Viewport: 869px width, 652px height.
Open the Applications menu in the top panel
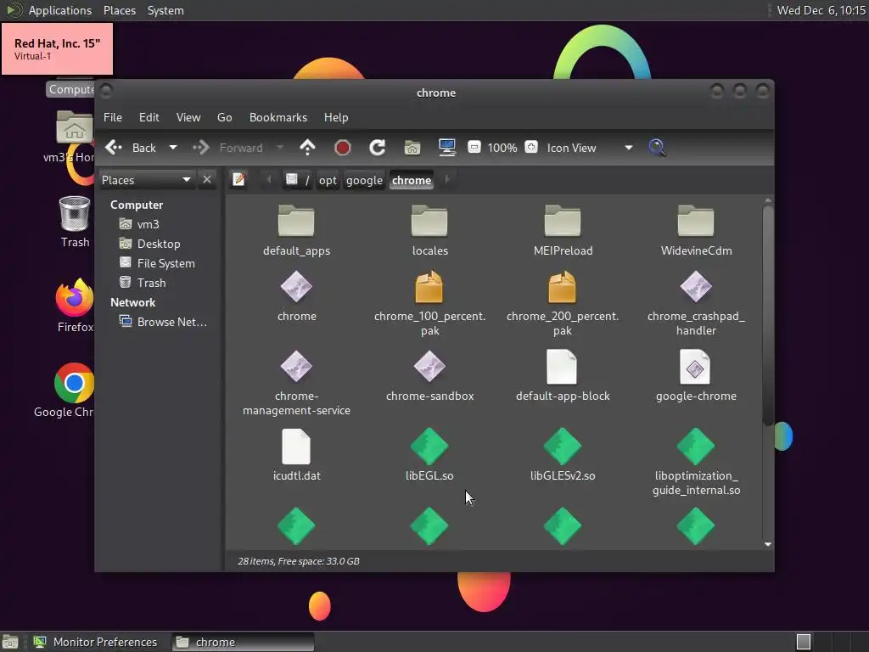click(x=60, y=10)
